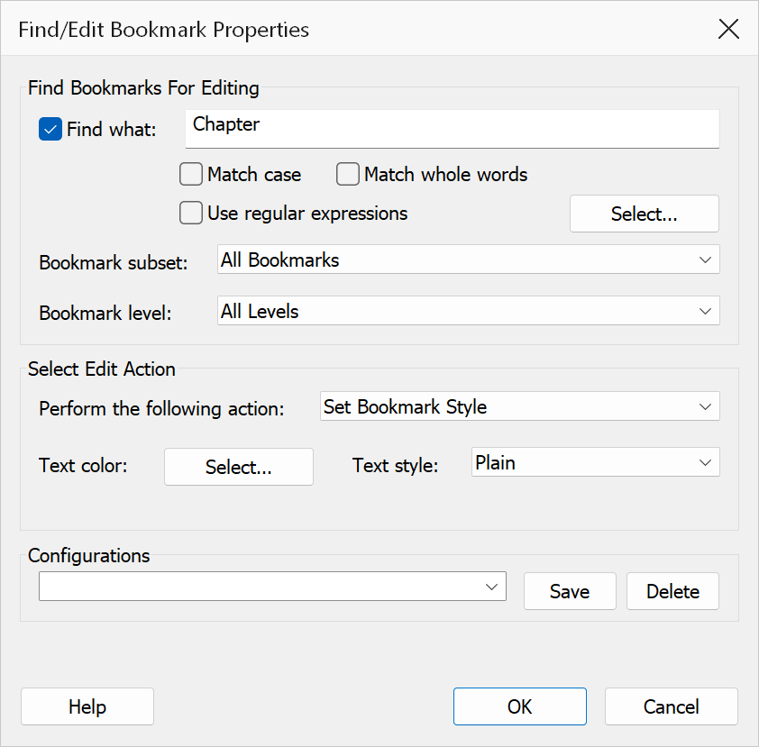The image size is (759, 747).
Task: Click the Find what text field
Action: 453,129
